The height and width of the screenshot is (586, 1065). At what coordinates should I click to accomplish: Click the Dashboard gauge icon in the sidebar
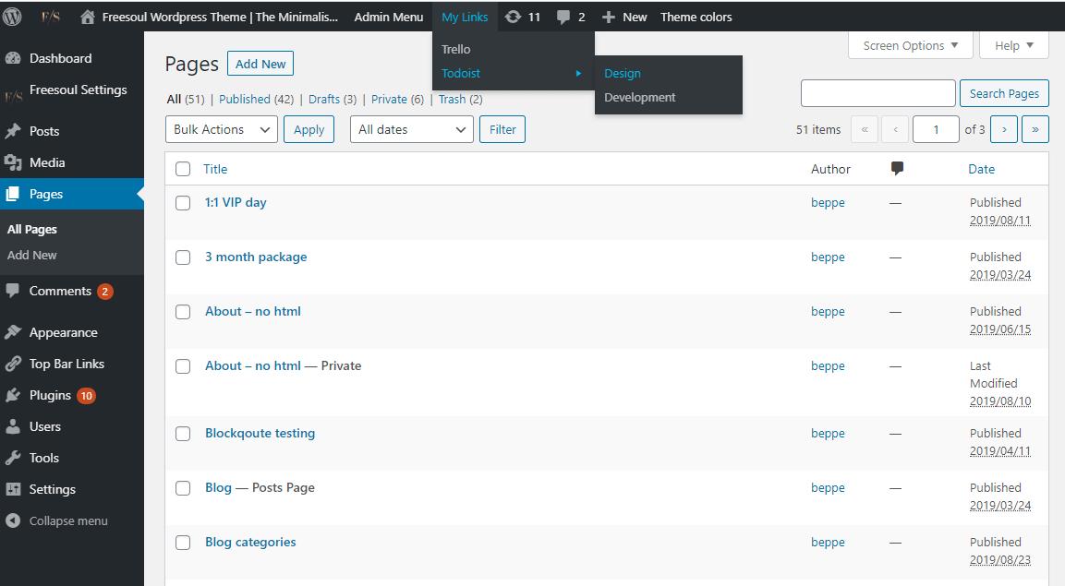[13, 58]
